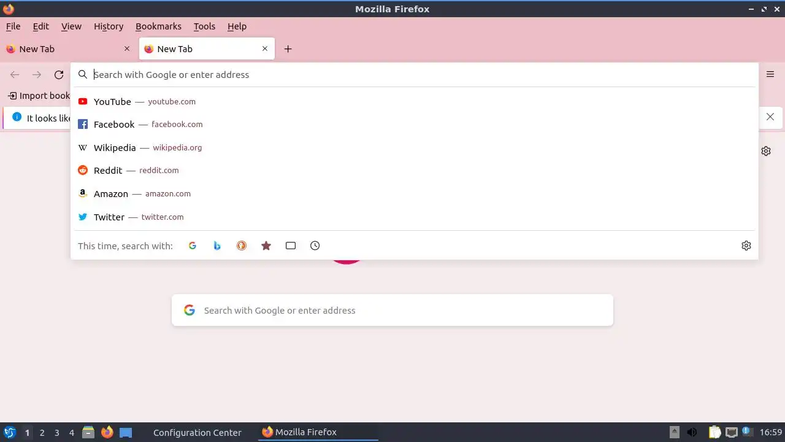Open the File menu
Viewport: 785px width, 442px height.
click(x=13, y=26)
